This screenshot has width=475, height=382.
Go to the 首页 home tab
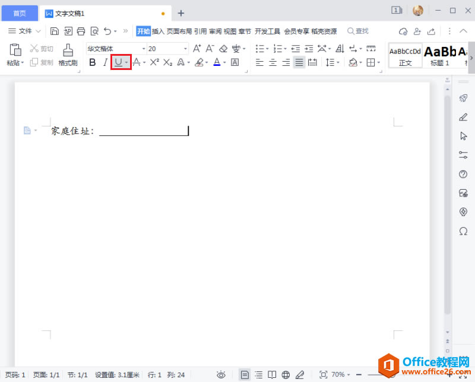[20, 13]
